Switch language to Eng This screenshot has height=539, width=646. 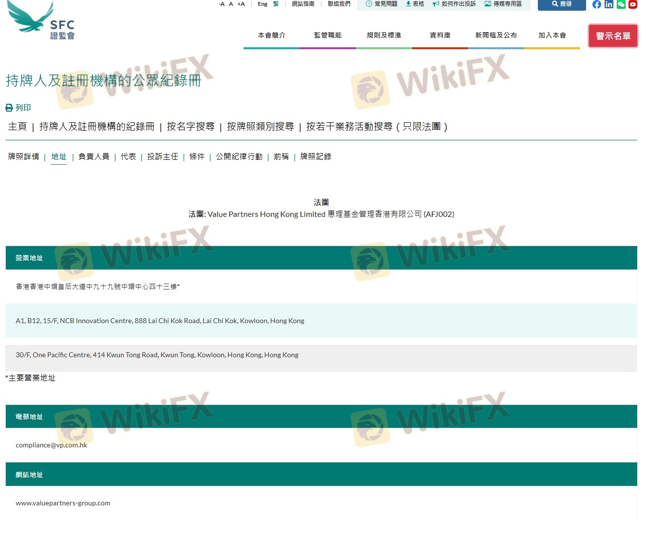[x=262, y=4]
